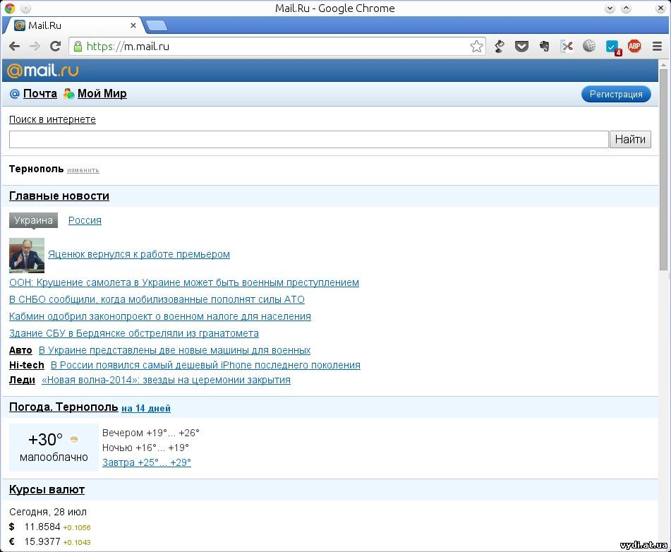Click the Регистрация button

616,94
